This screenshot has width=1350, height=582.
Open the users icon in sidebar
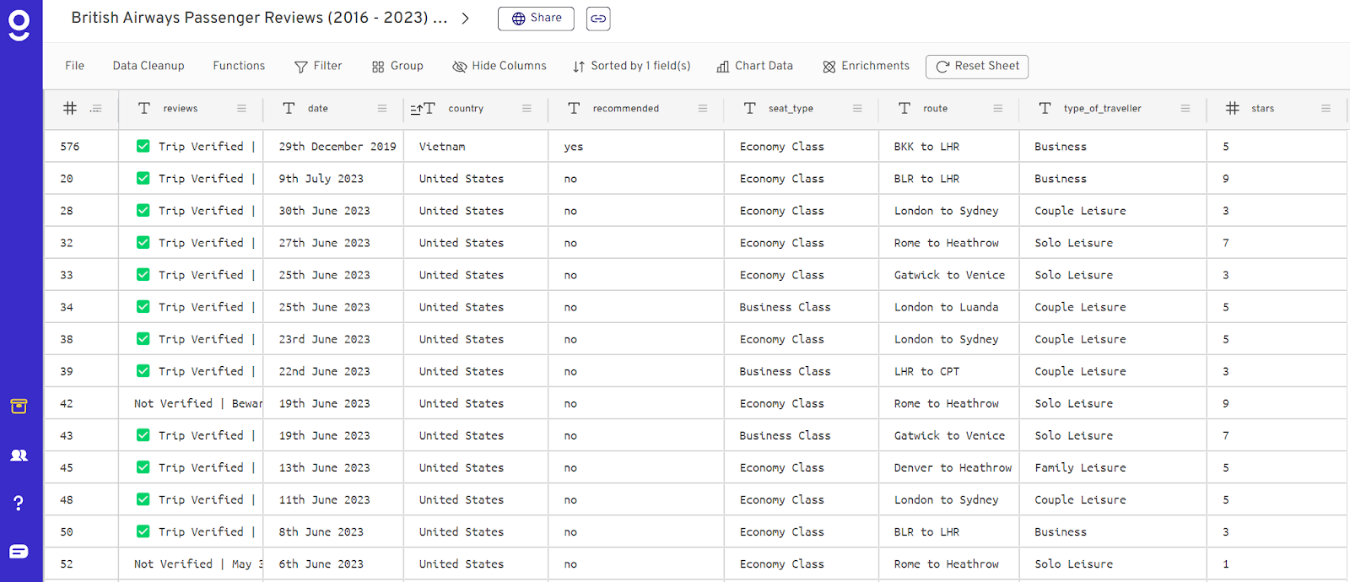coord(19,455)
